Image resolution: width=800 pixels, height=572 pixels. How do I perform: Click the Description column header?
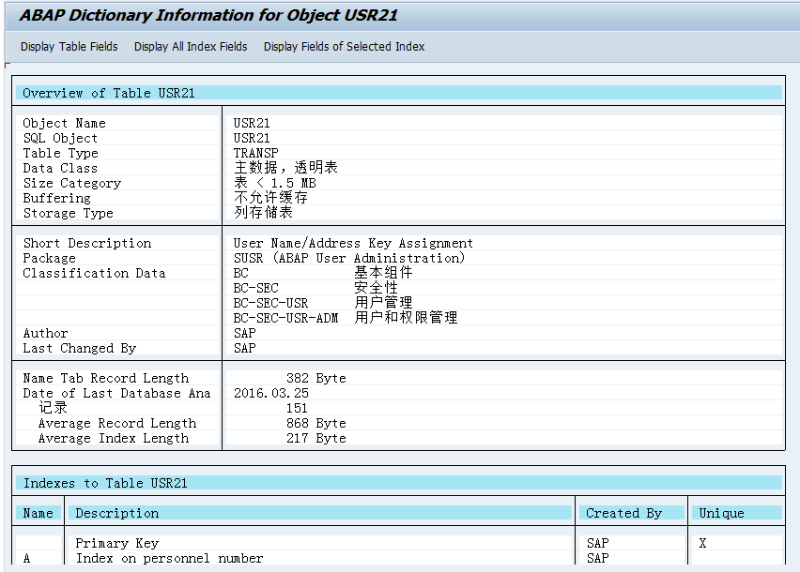pyautogui.click(x=117, y=513)
